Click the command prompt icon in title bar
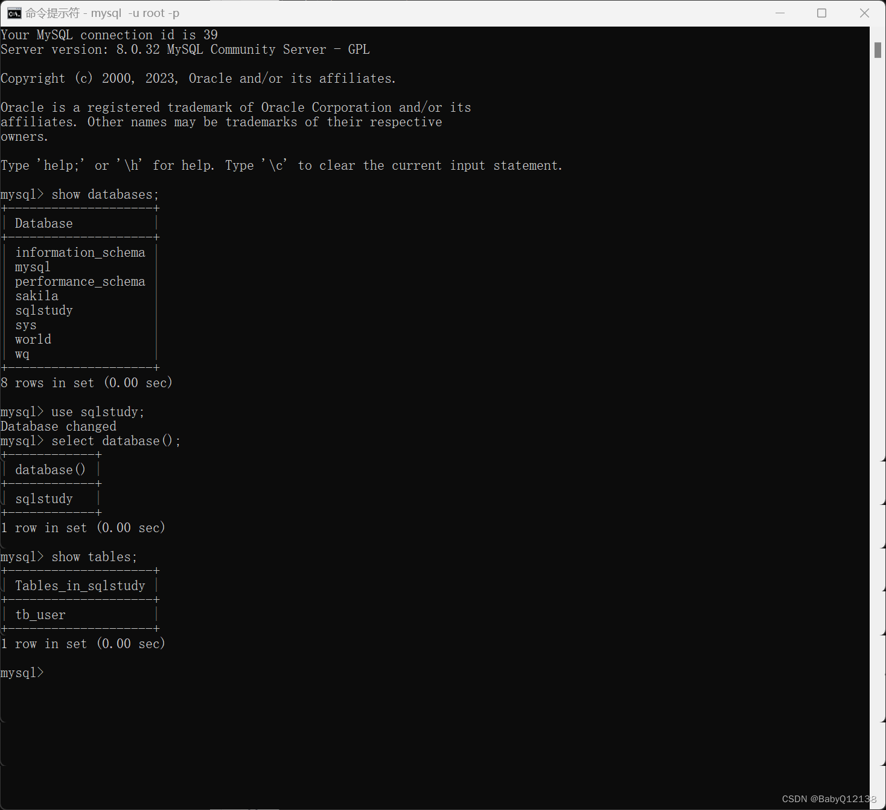This screenshot has width=886, height=810. point(14,13)
